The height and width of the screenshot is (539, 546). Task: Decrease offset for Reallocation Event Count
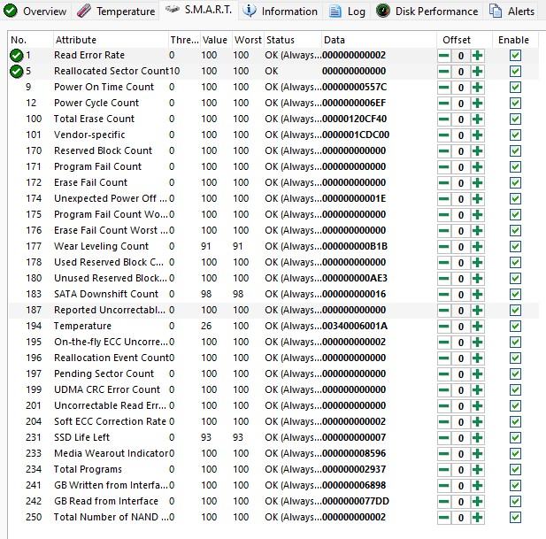[443, 358]
